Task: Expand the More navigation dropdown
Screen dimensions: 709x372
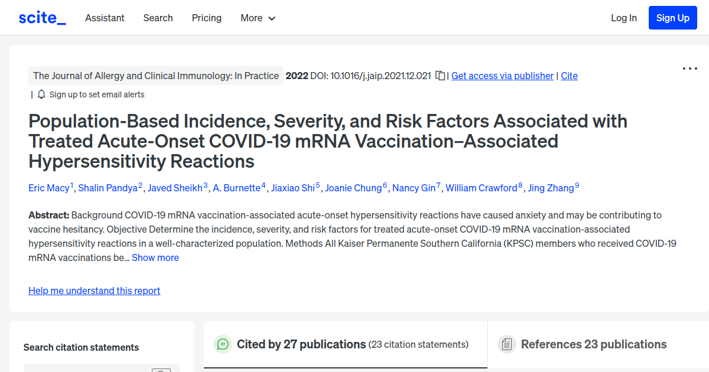Action: [x=258, y=18]
